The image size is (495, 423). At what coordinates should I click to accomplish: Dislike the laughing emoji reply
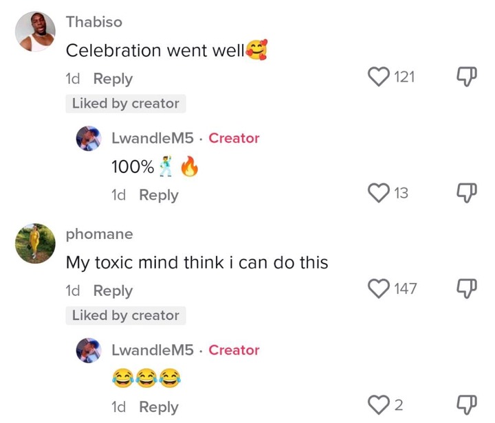(466, 405)
